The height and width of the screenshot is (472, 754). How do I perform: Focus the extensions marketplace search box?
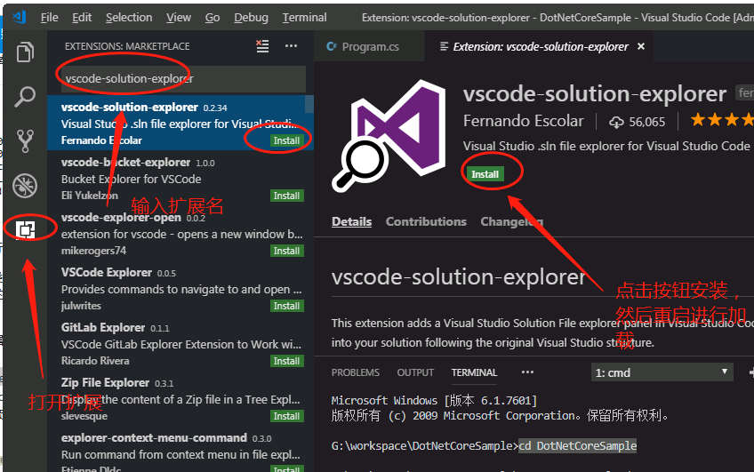pyautogui.click(x=183, y=79)
